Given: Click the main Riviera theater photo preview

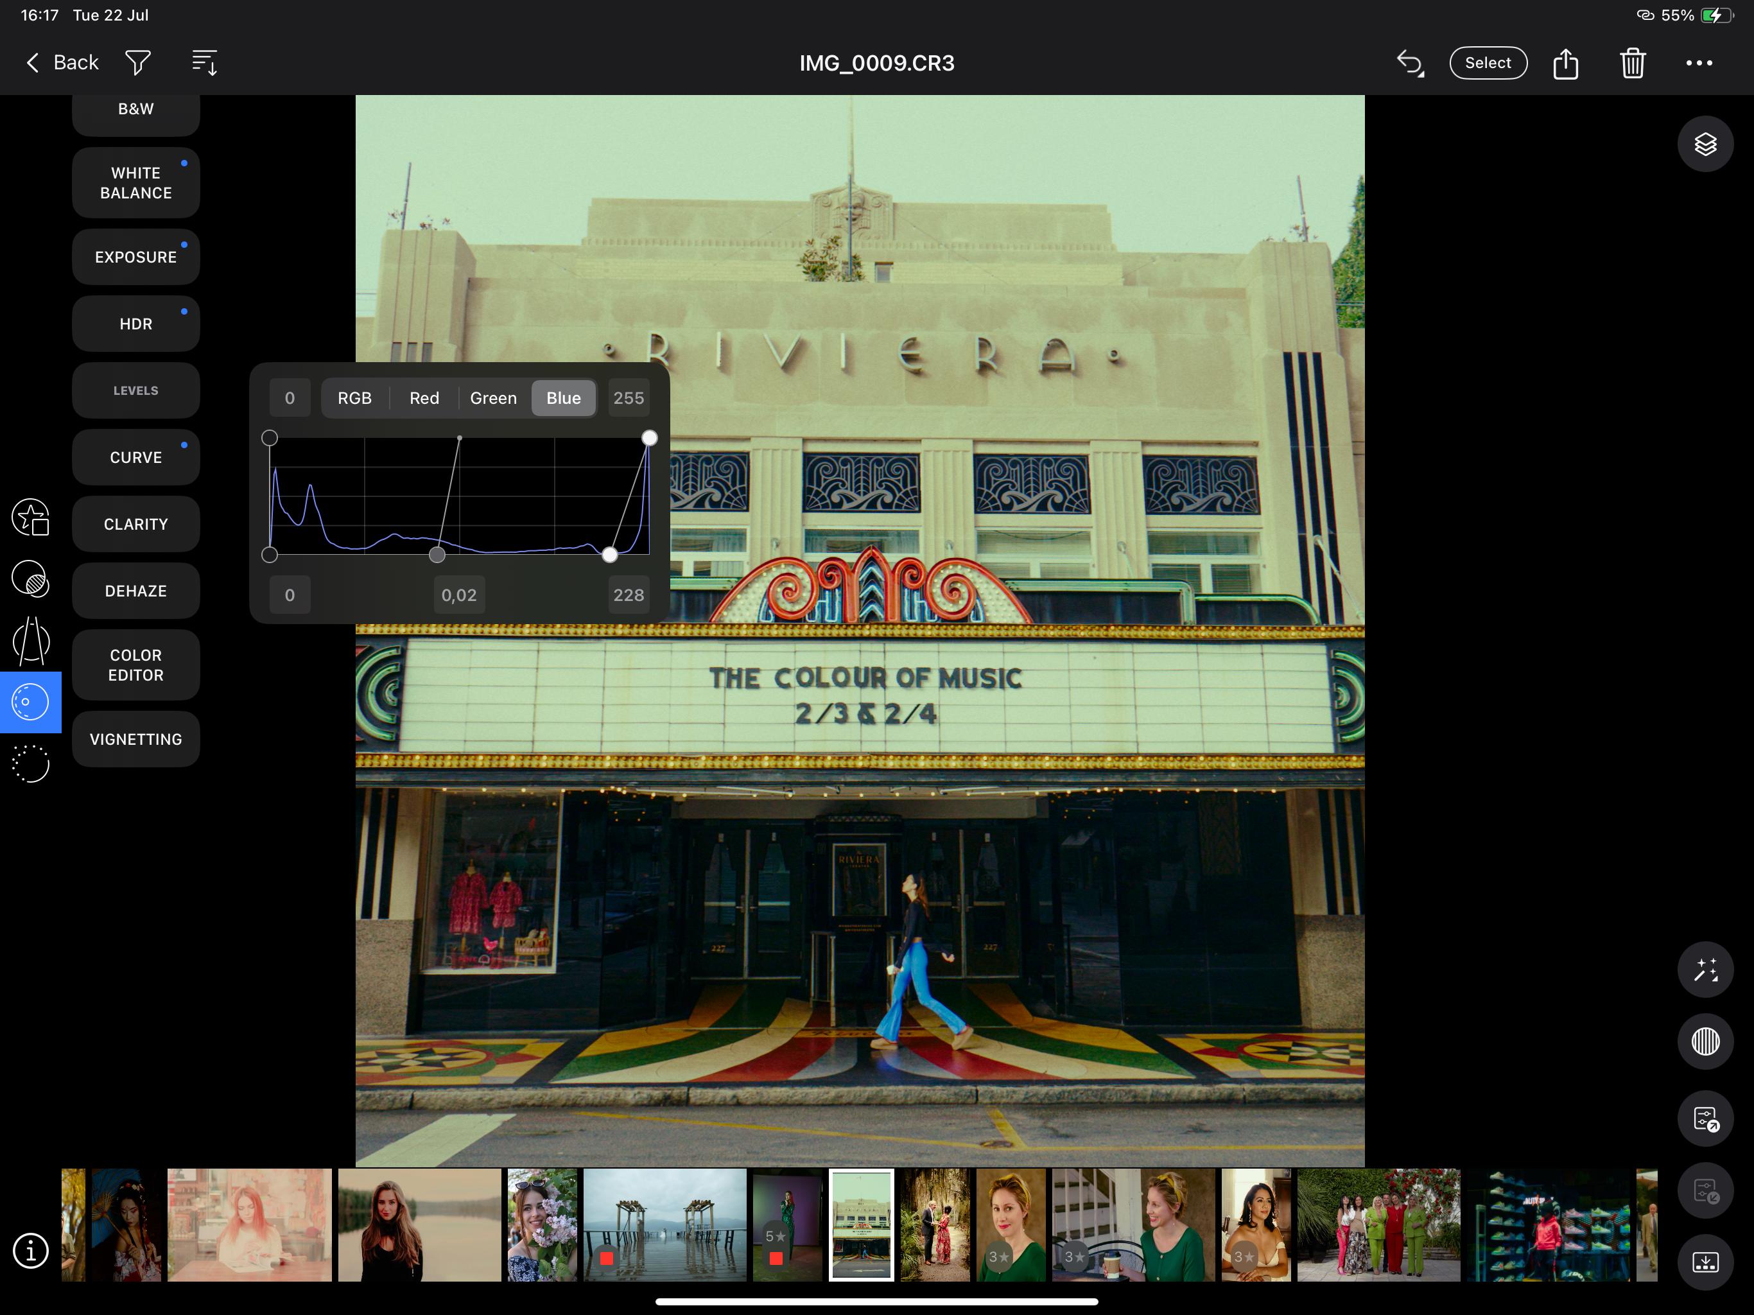Looking at the screenshot, I should click(860, 631).
